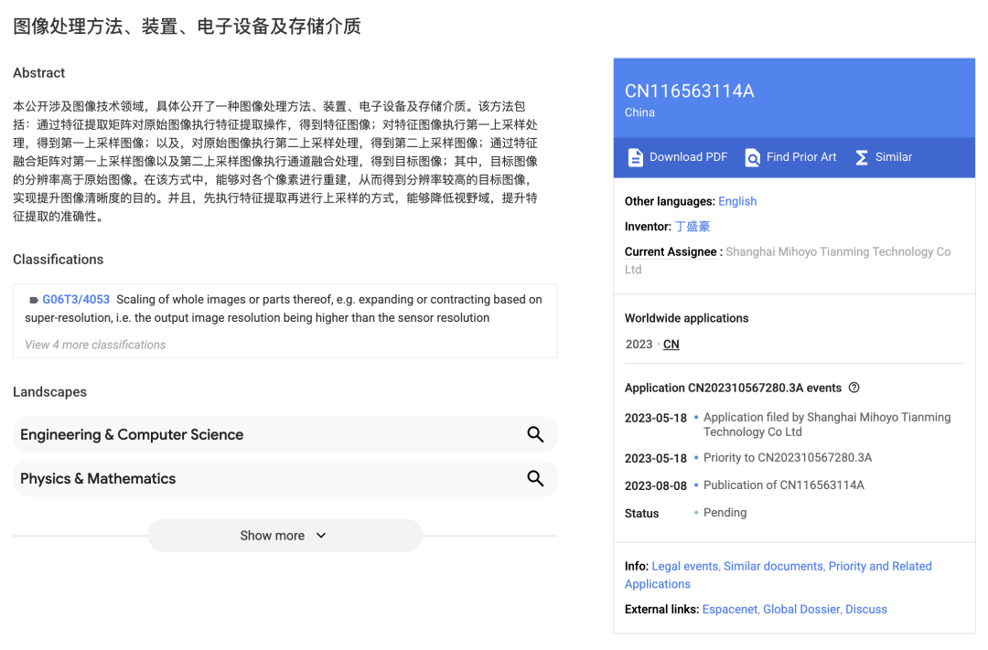The height and width of the screenshot is (650, 988).
Task: View the Legal events info
Action: pos(684,566)
